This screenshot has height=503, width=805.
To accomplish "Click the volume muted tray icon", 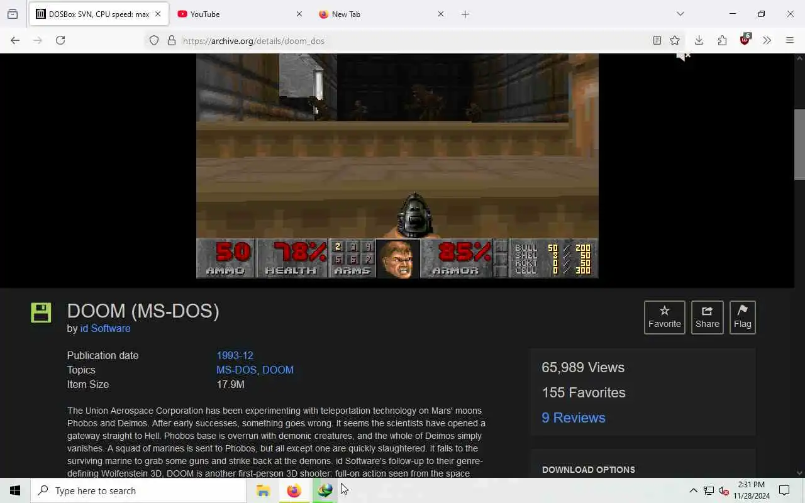I will point(723,490).
